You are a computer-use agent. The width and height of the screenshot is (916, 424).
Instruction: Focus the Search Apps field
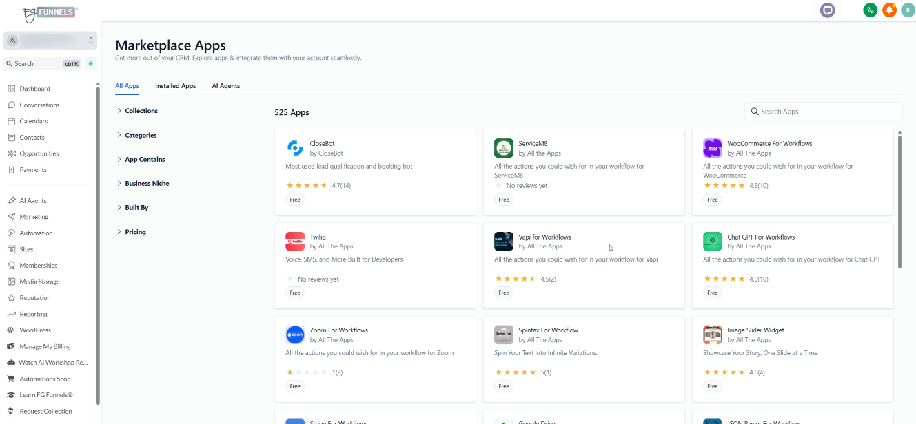coord(823,111)
